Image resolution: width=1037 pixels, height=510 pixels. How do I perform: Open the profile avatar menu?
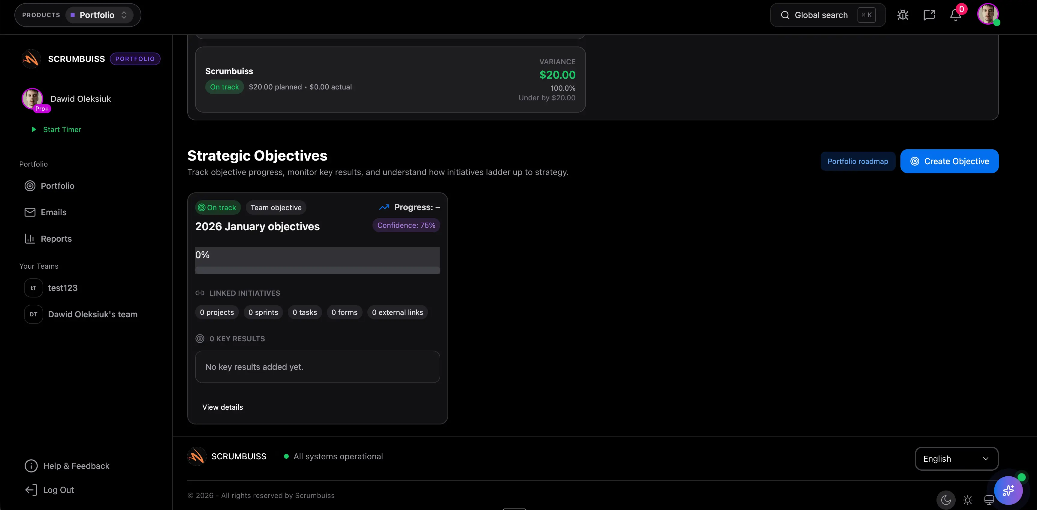989,14
